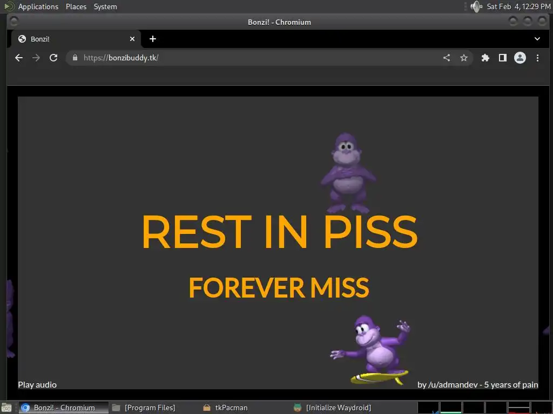553x414 pixels.
Task: Bookmark this page with the star icon
Action: pyautogui.click(x=464, y=58)
